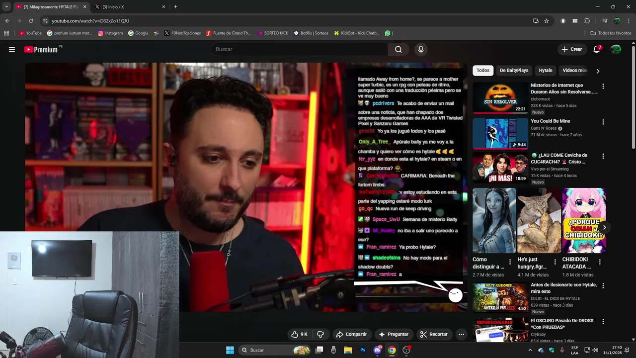
Task: Open the 10Notificaciones bookmark
Action: (x=182, y=33)
